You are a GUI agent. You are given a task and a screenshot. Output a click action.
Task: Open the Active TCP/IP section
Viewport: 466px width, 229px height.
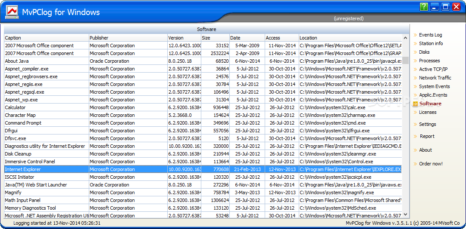tap(433, 69)
